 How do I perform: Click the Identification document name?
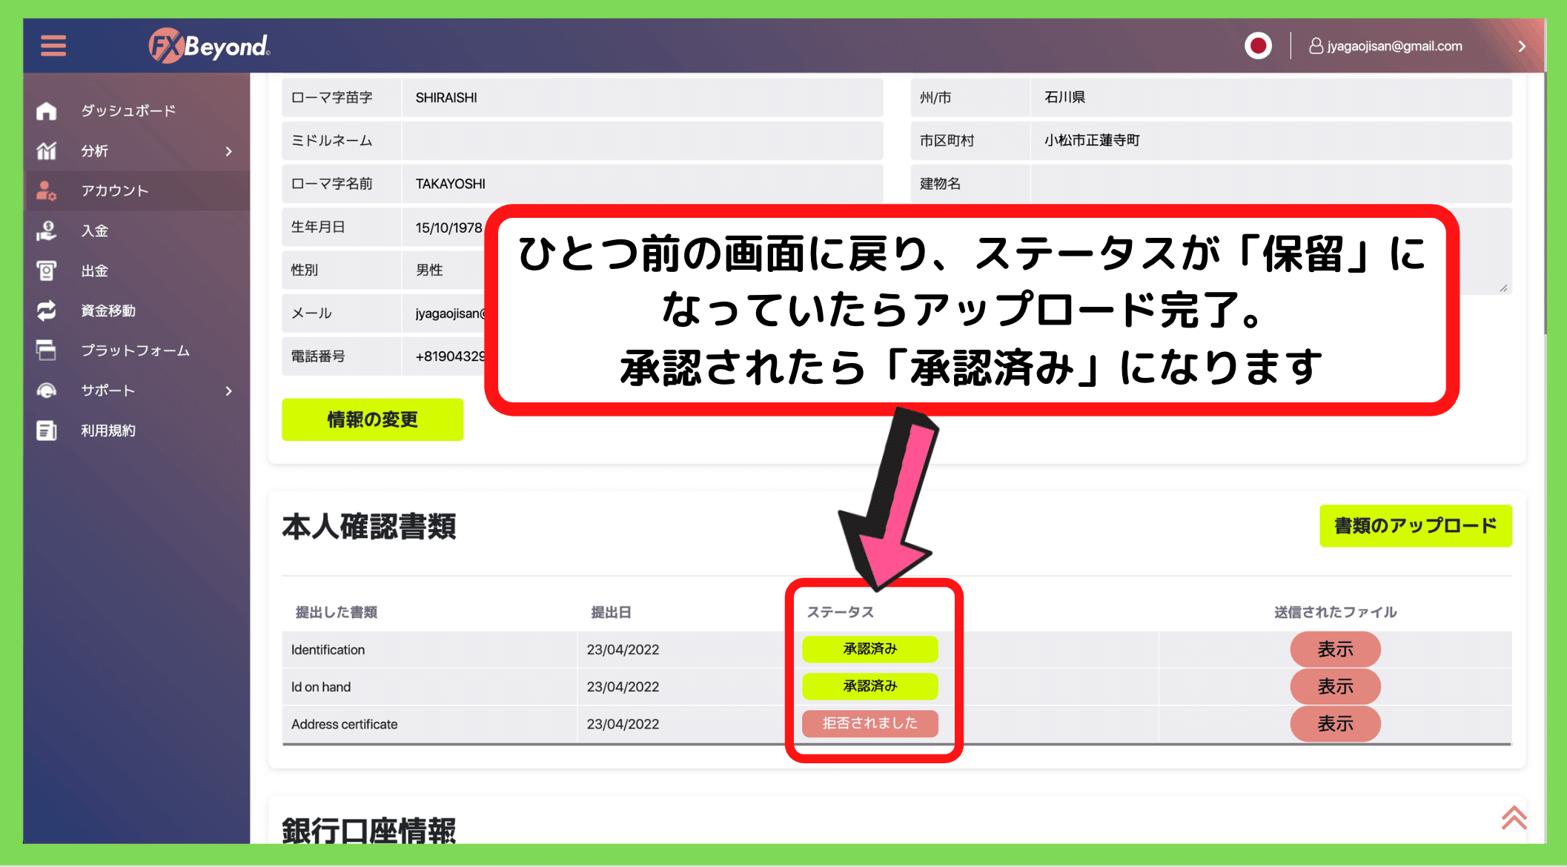[x=328, y=650]
